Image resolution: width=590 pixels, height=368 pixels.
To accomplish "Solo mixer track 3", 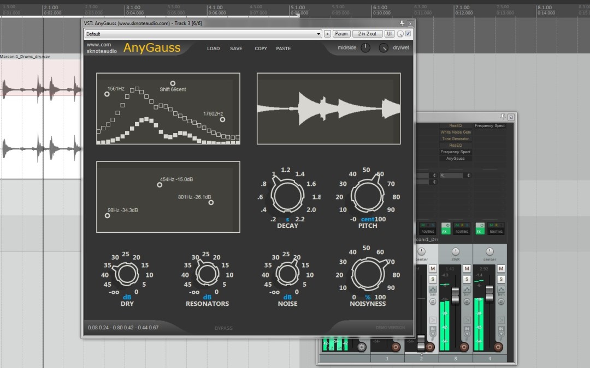I will pos(467,279).
